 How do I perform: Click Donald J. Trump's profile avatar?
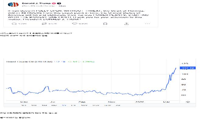pos(13,5)
